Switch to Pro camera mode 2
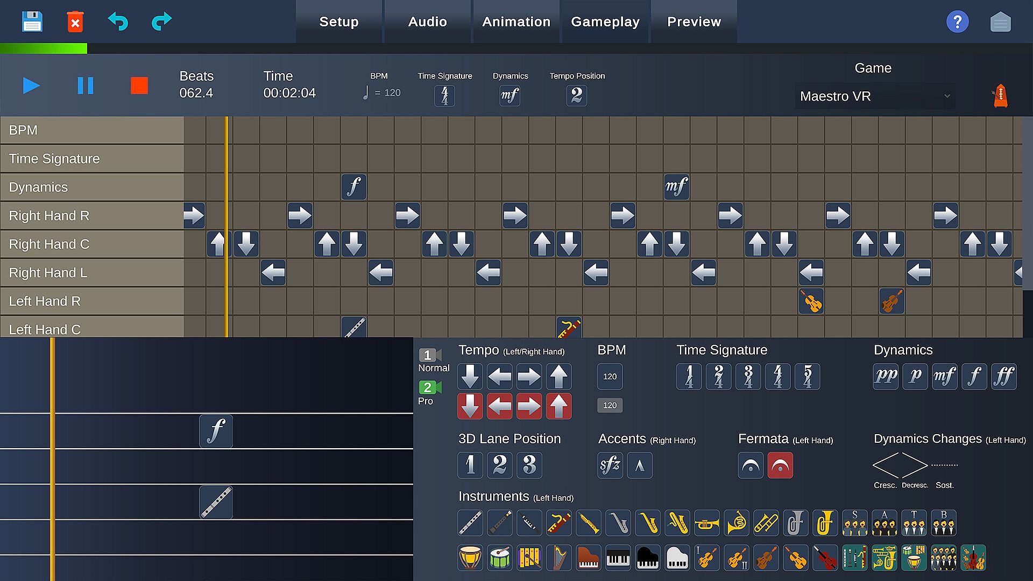This screenshot has width=1033, height=581. [430, 387]
